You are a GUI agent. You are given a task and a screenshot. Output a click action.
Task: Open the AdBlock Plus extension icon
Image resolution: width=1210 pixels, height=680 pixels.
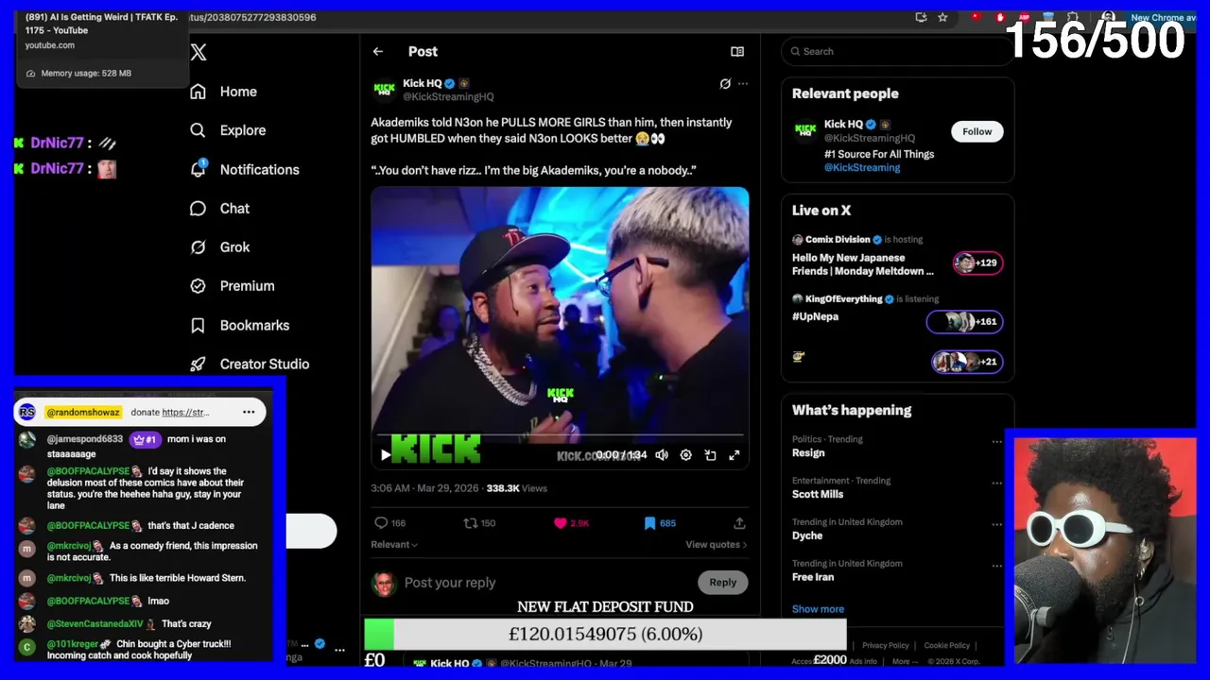(1024, 17)
